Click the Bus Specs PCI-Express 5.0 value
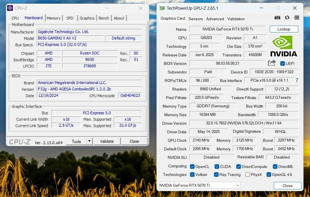The width and height of the screenshot is (310, 197). [x=89, y=44]
